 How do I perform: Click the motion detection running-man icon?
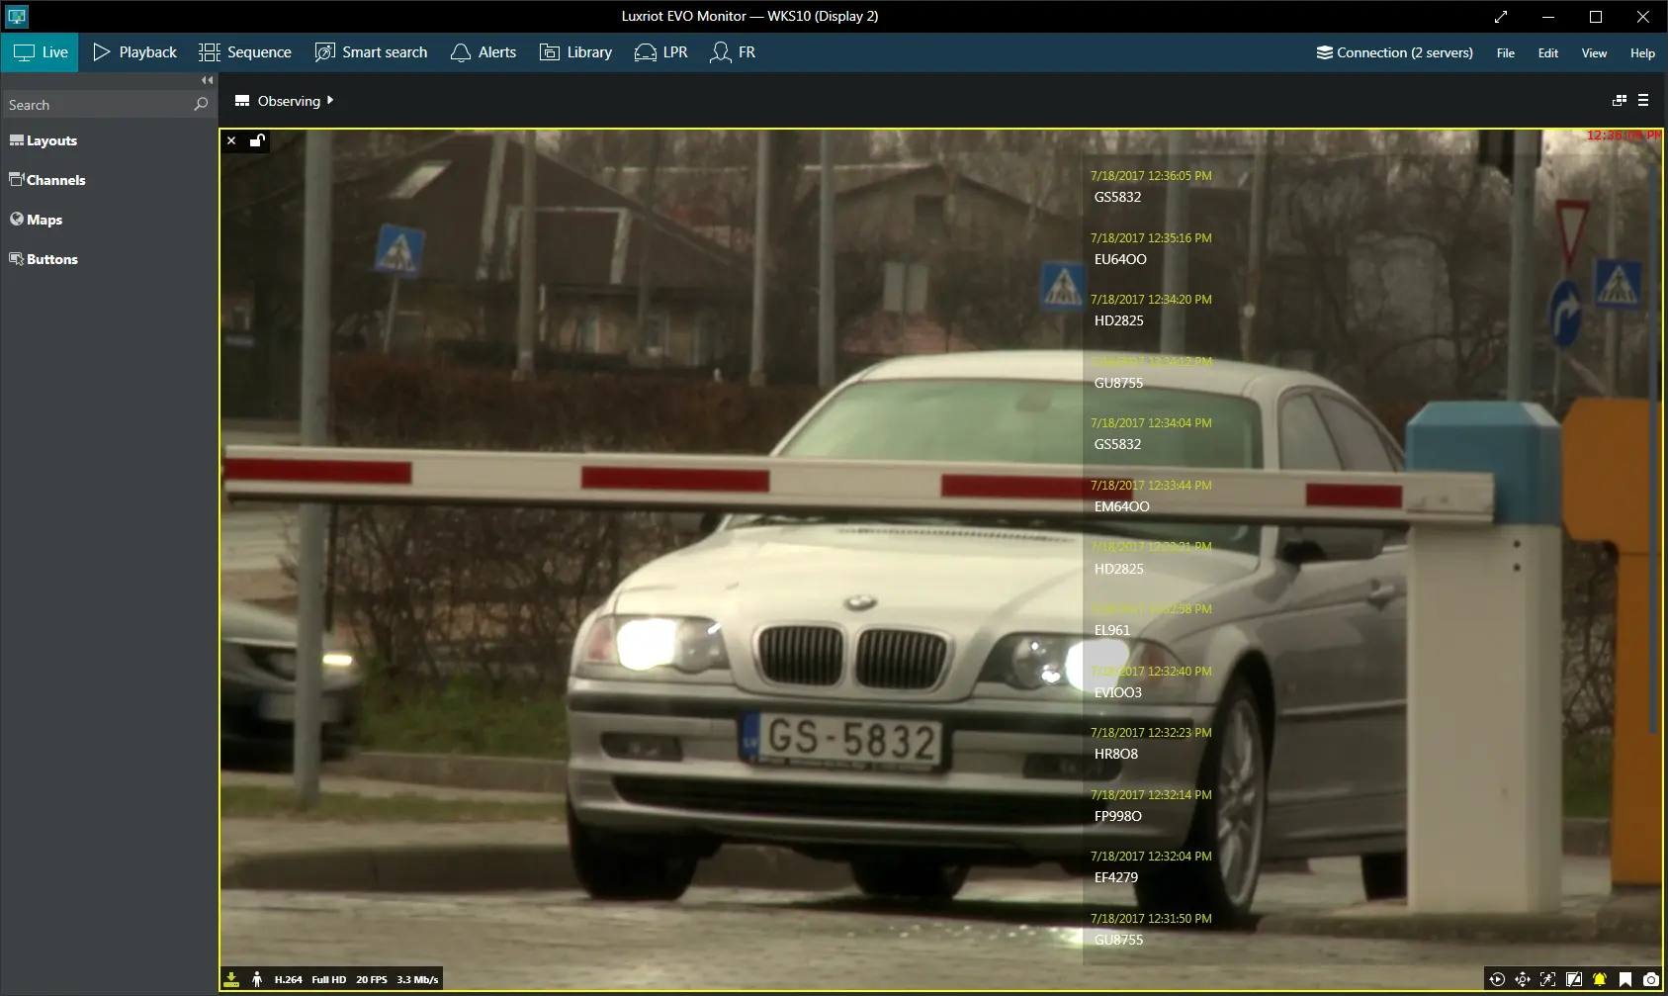tap(257, 979)
